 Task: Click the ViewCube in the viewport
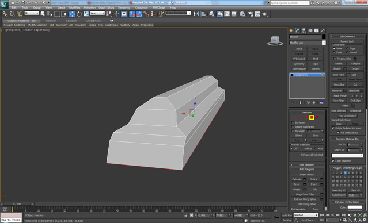[x=275, y=41]
